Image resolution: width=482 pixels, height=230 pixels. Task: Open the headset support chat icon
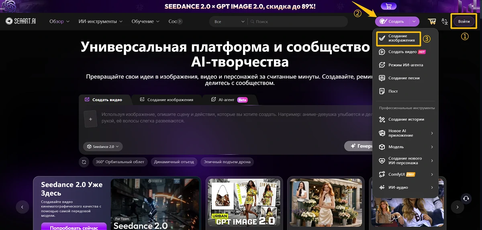[466, 198]
